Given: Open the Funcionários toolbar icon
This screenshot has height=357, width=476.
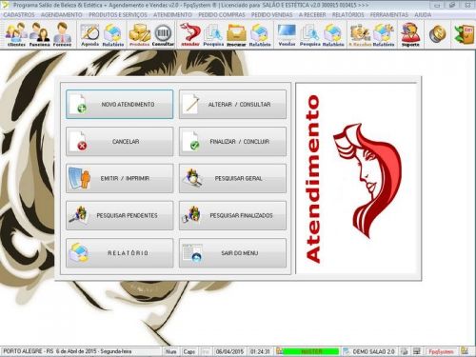Looking at the screenshot, I should [40, 35].
